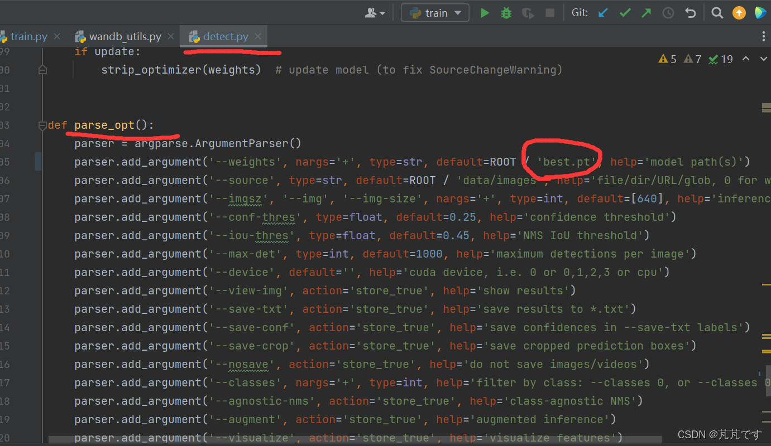Viewport: 771px width, 446px height.
Task: Jump to previous highlighted error with up arrow
Action: 745,59
